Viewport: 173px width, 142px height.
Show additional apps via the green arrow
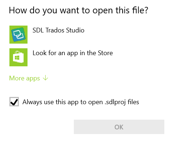pyautogui.click(x=46, y=78)
